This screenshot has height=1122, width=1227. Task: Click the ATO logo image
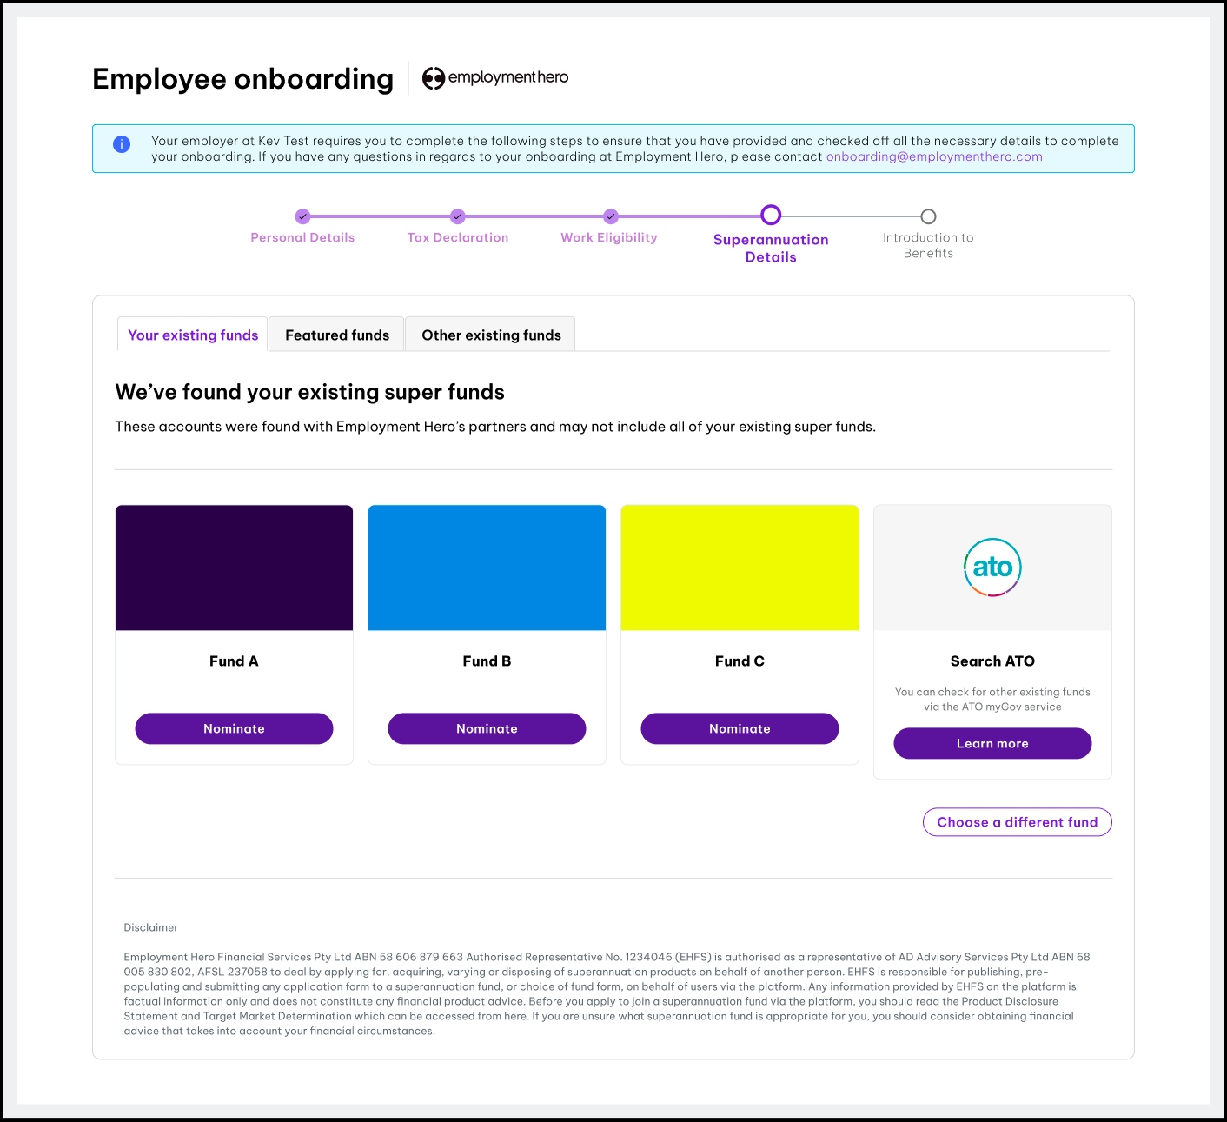pos(992,568)
